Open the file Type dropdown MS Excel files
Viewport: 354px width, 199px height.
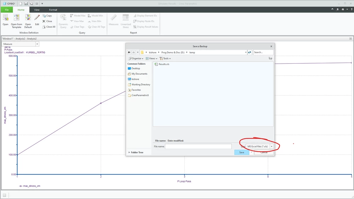[x=271, y=146]
